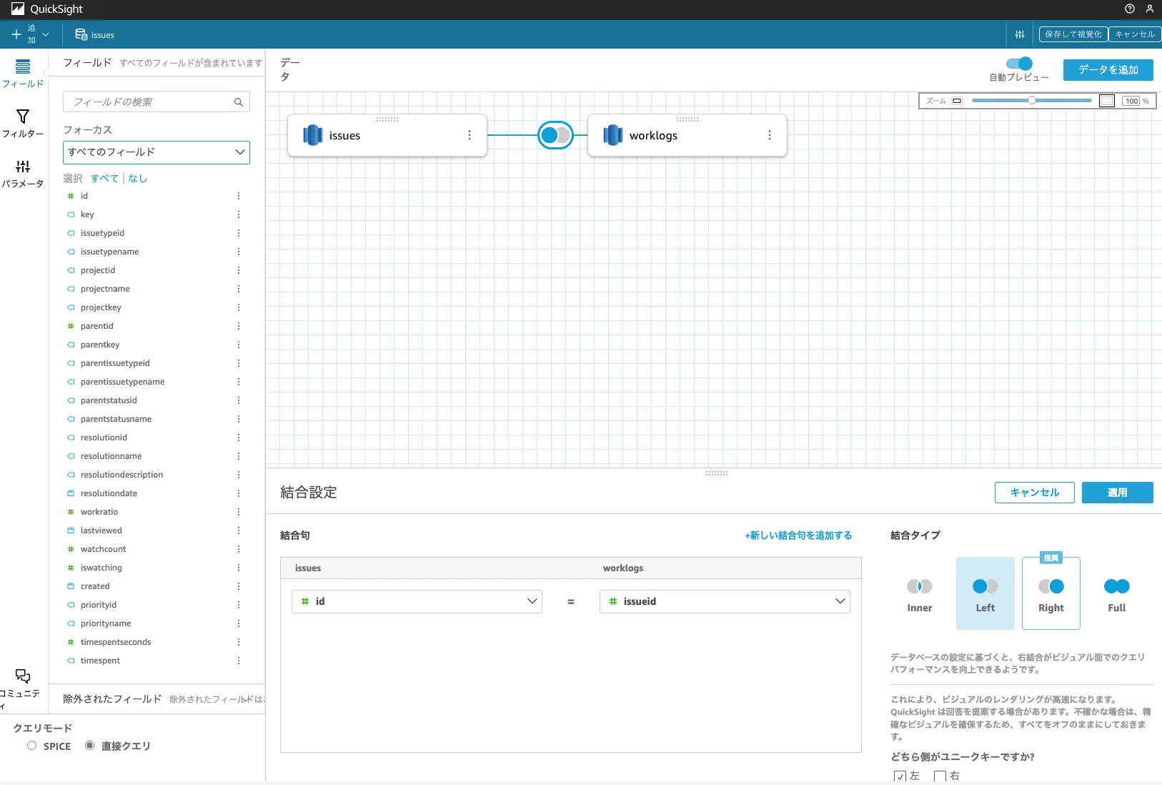Image resolution: width=1162 pixels, height=785 pixels.
Task: Select all fields link (すべて)
Action: [x=104, y=179]
